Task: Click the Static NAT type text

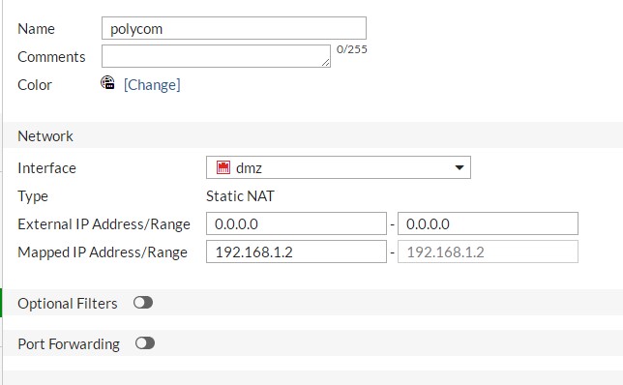Action: (x=240, y=195)
